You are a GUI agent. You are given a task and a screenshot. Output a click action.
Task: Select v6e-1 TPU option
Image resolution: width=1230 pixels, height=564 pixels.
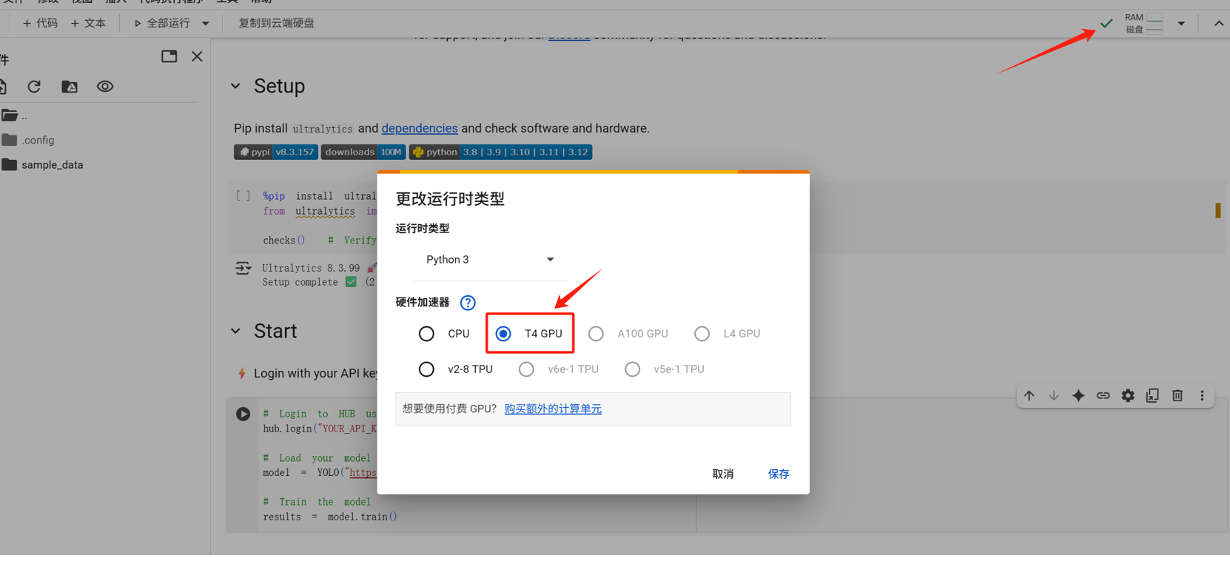tap(526, 369)
